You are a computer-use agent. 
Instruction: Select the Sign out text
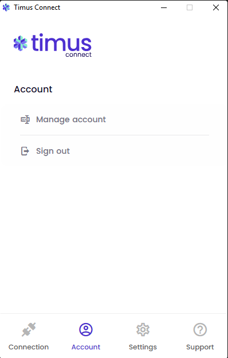pos(53,151)
